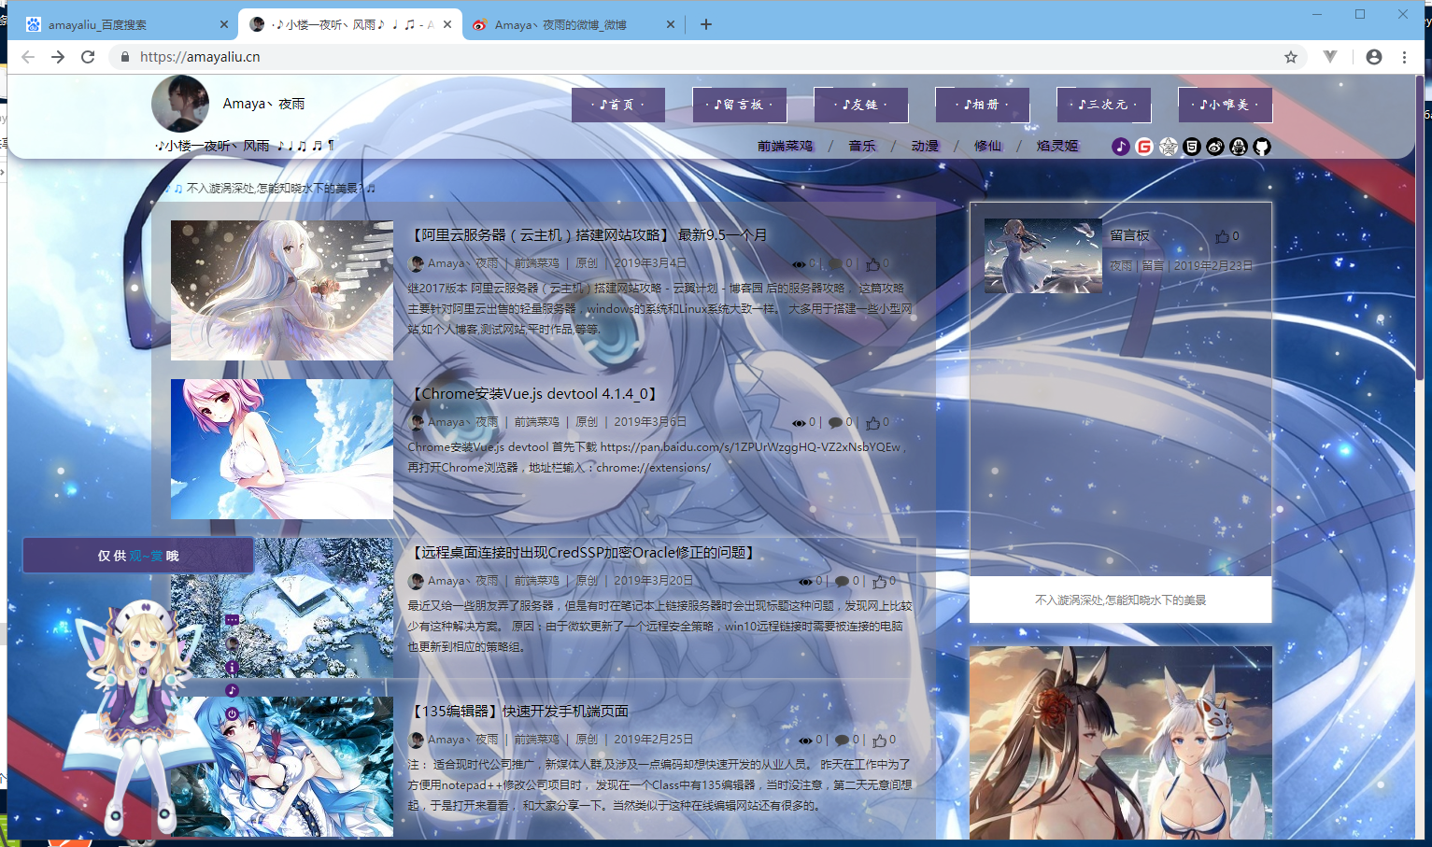Like the Chrome安装Vue.js devtool post
Screen dimensions: 1432x847
coord(872,423)
